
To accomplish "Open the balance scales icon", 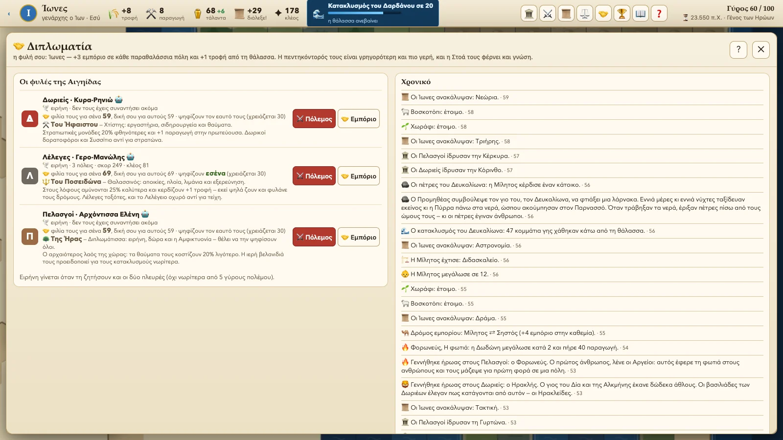I will (x=585, y=14).
